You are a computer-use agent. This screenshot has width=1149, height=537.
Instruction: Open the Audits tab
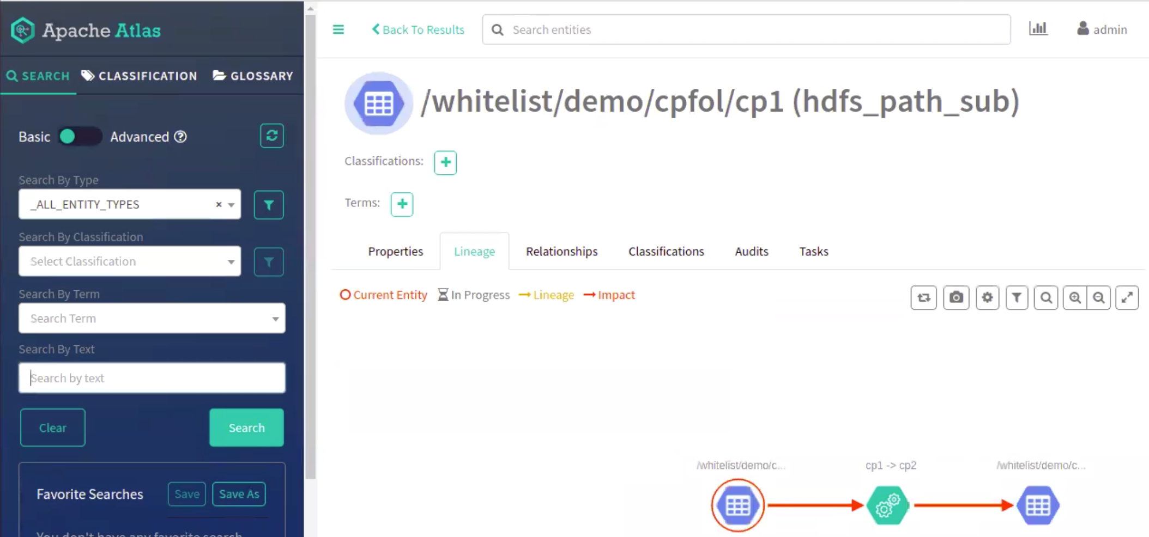[751, 252]
